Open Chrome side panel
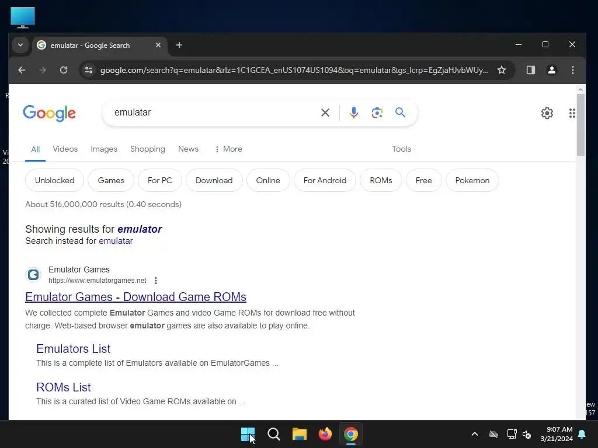The height and width of the screenshot is (448, 598). 530,70
